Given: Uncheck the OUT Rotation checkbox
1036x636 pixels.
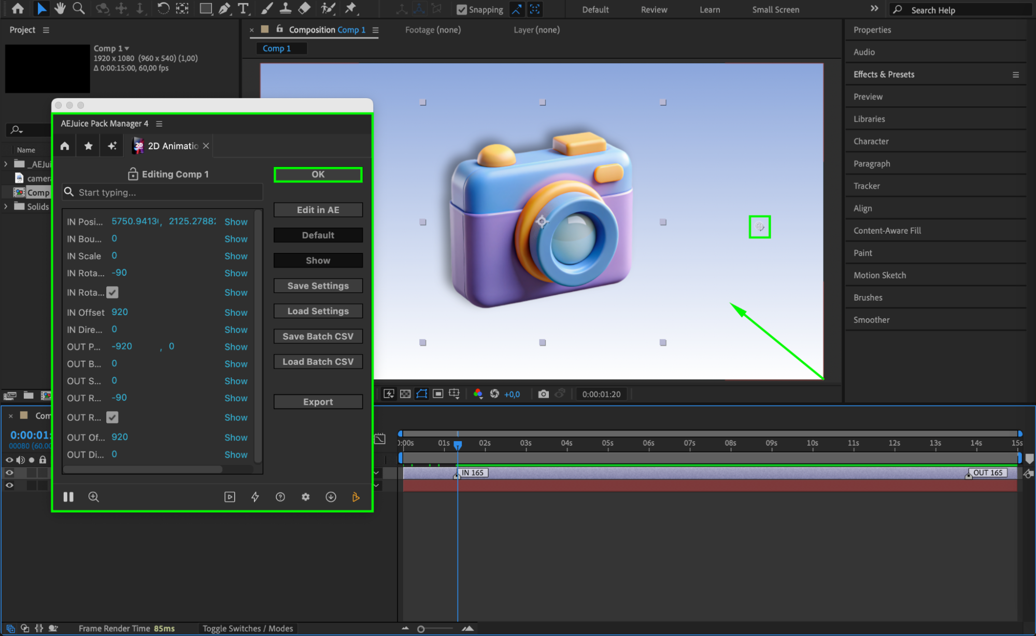Looking at the screenshot, I should [112, 417].
